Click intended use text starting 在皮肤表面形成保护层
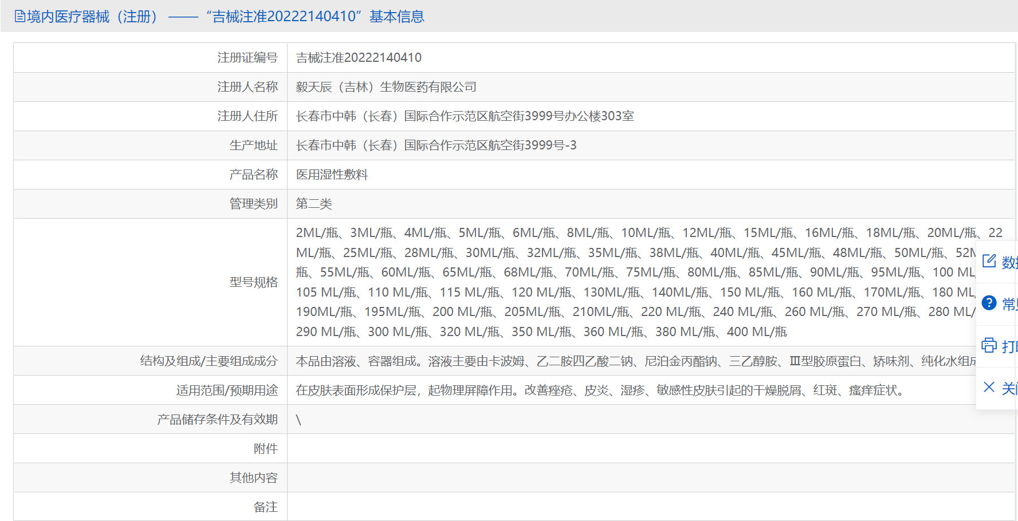Viewport: 1018px width, 521px height. click(x=601, y=390)
